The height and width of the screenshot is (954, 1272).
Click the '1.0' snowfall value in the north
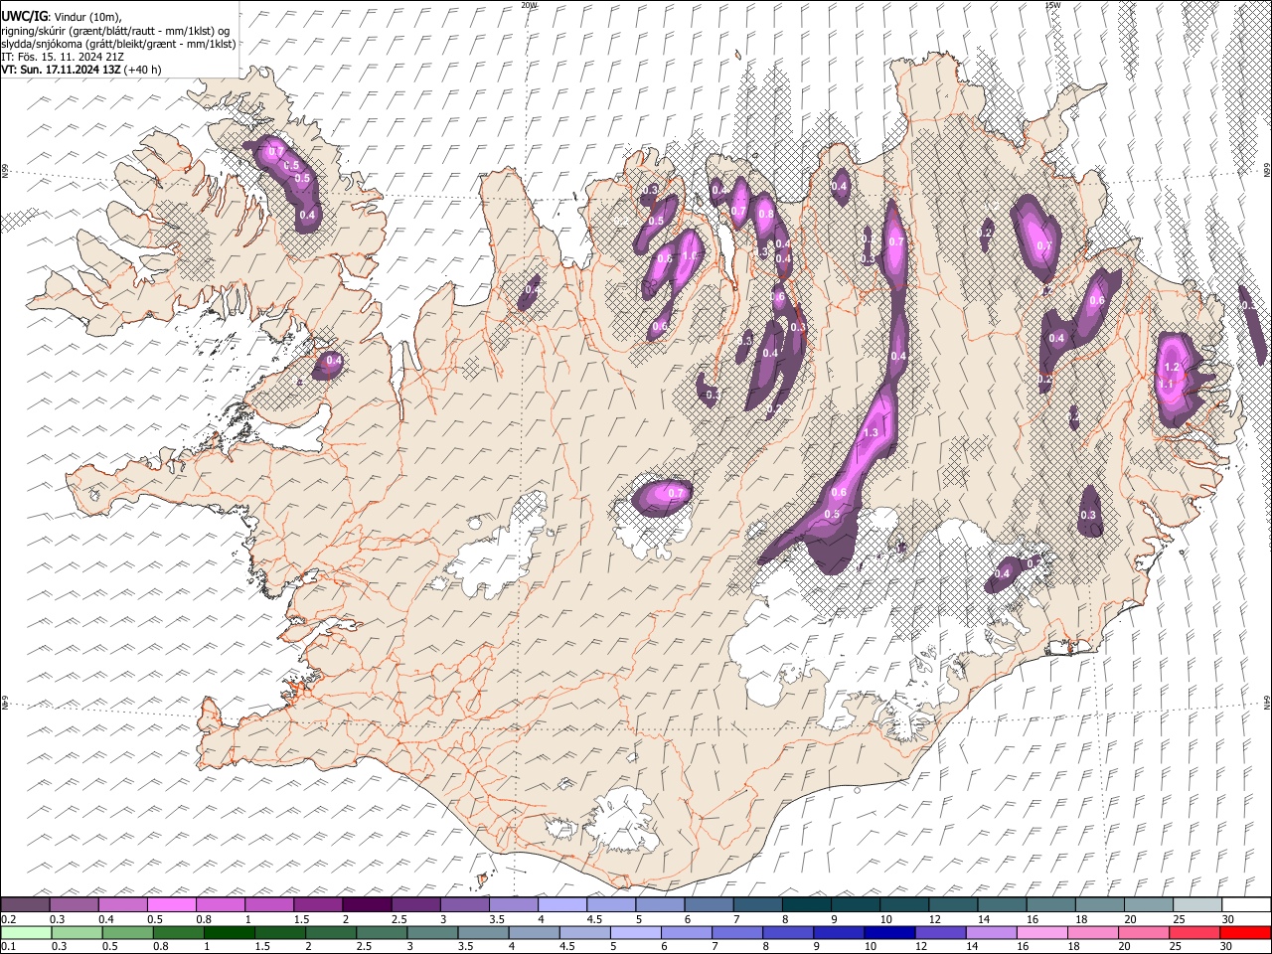click(x=689, y=256)
